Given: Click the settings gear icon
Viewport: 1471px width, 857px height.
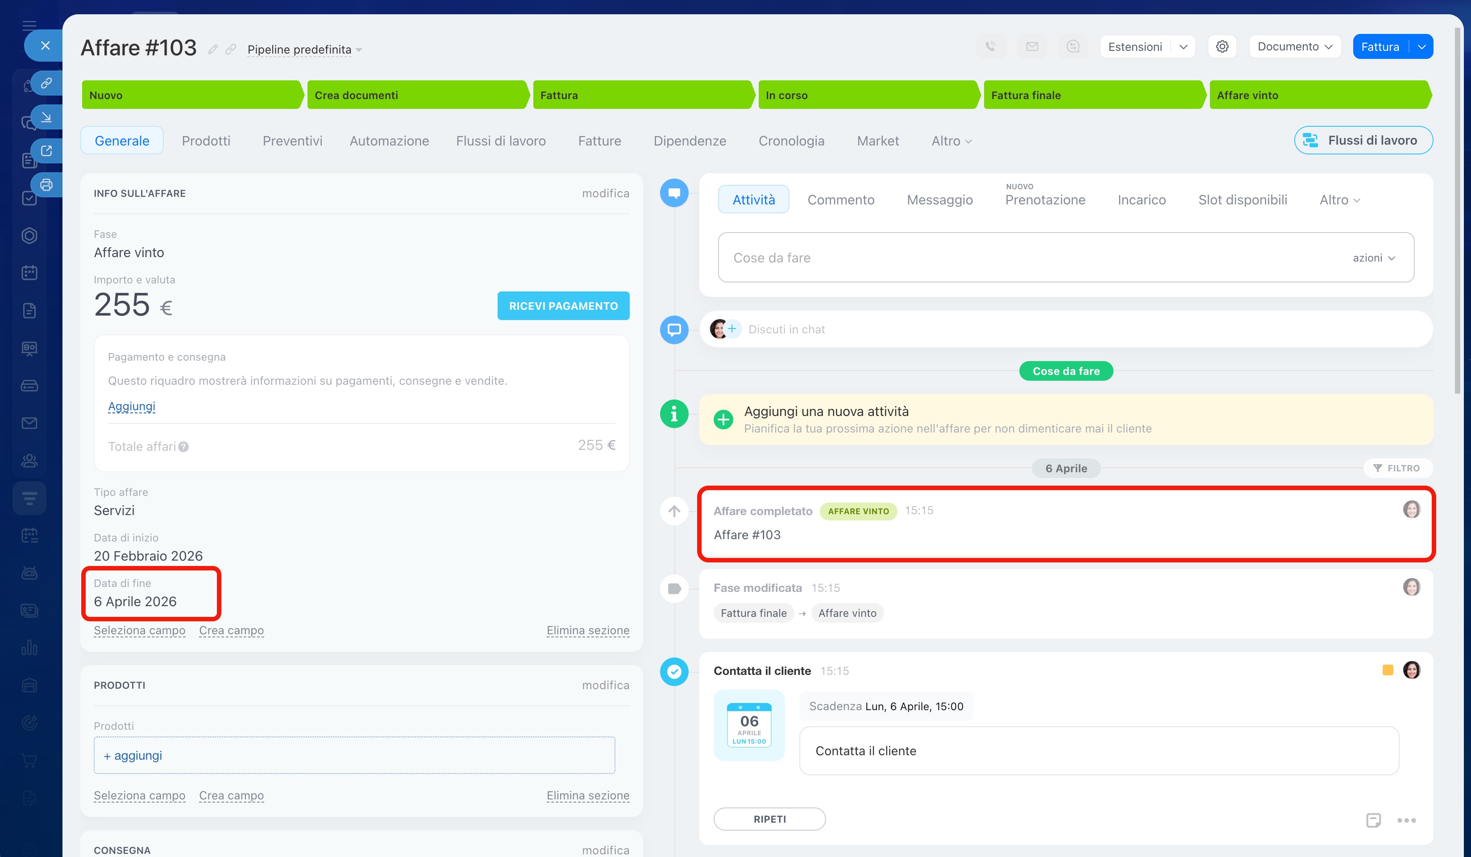Looking at the screenshot, I should point(1222,47).
